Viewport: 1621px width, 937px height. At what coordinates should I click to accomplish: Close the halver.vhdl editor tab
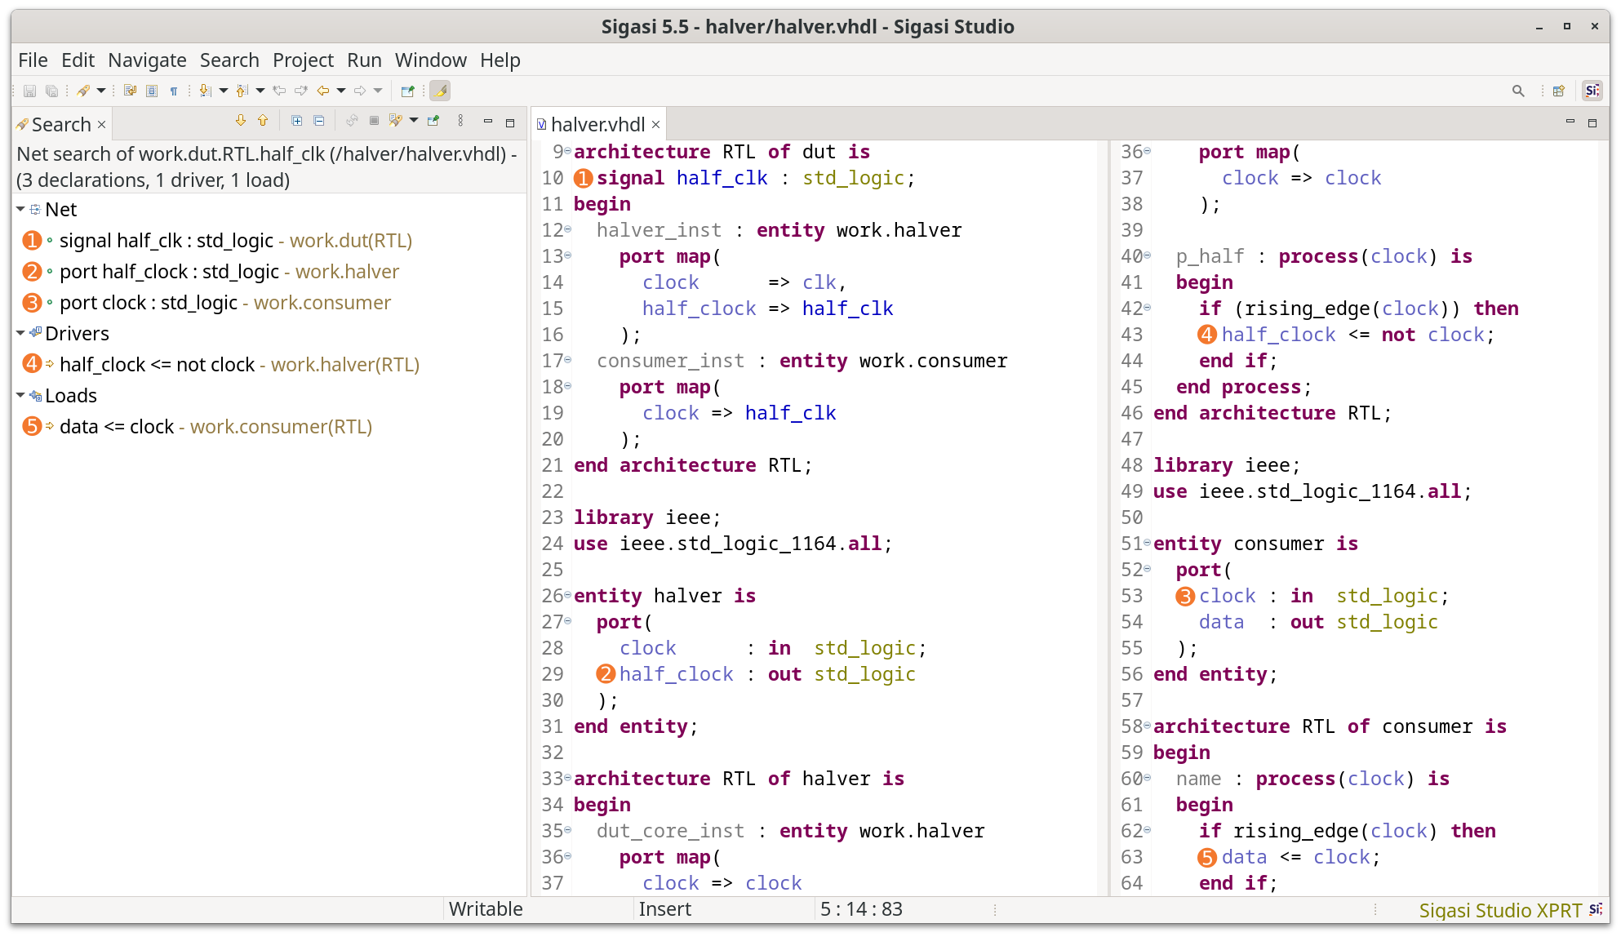click(655, 125)
